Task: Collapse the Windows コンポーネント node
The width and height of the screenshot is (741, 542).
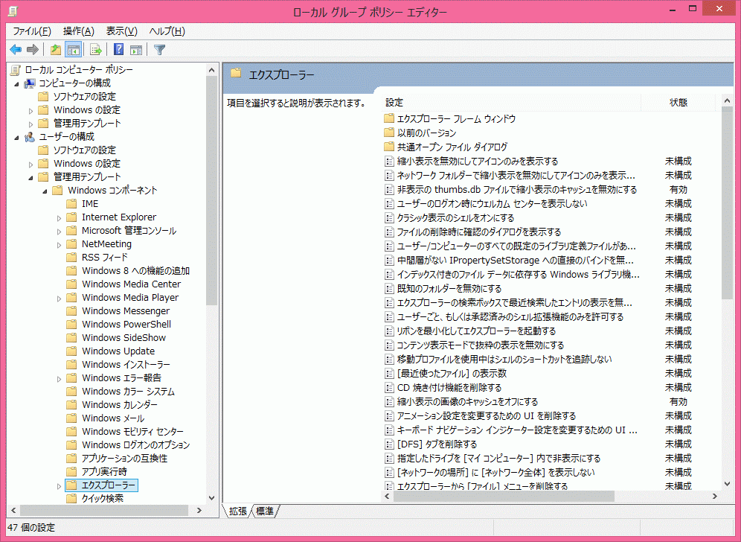Action: [45, 191]
